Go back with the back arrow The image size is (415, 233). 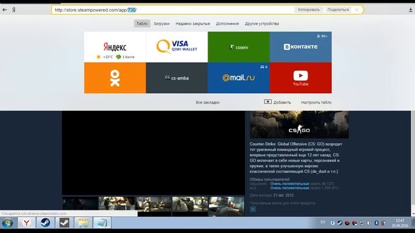pos(5,10)
